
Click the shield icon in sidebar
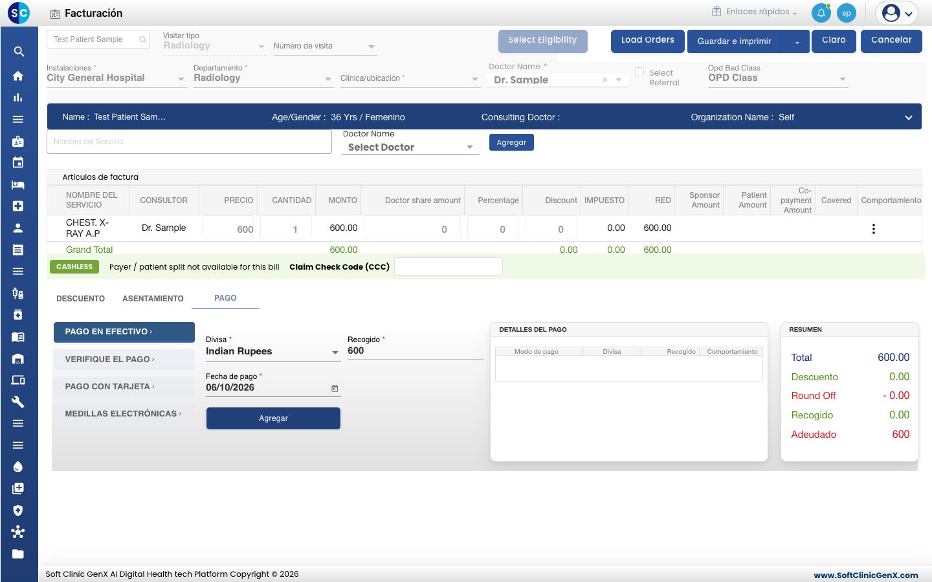pyautogui.click(x=18, y=510)
